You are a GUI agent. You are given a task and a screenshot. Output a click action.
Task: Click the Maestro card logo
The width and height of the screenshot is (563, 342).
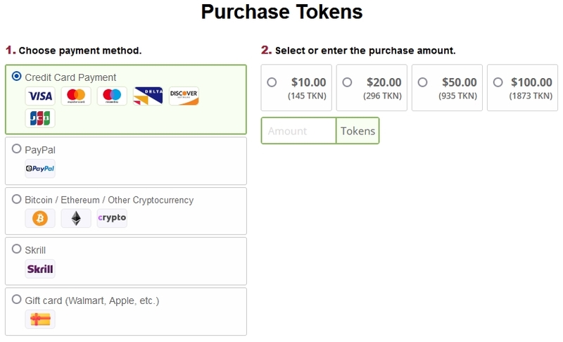coord(112,96)
